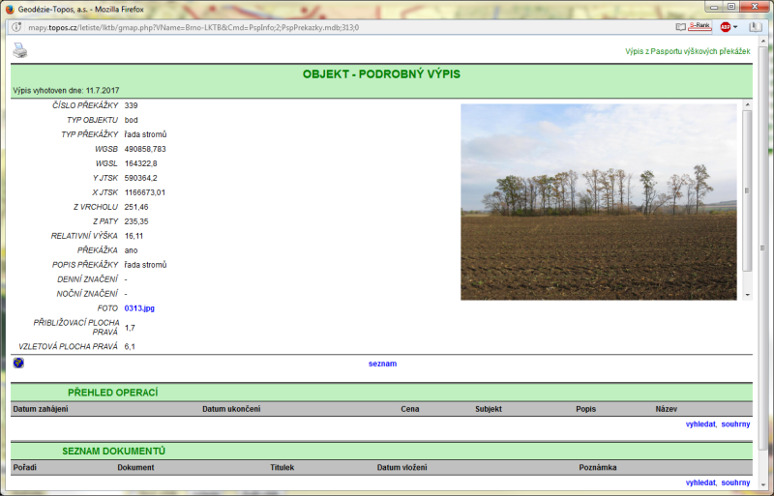Click the Adblock Plus ABP icon
The width and height of the screenshot is (774, 496).
pos(725,27)
